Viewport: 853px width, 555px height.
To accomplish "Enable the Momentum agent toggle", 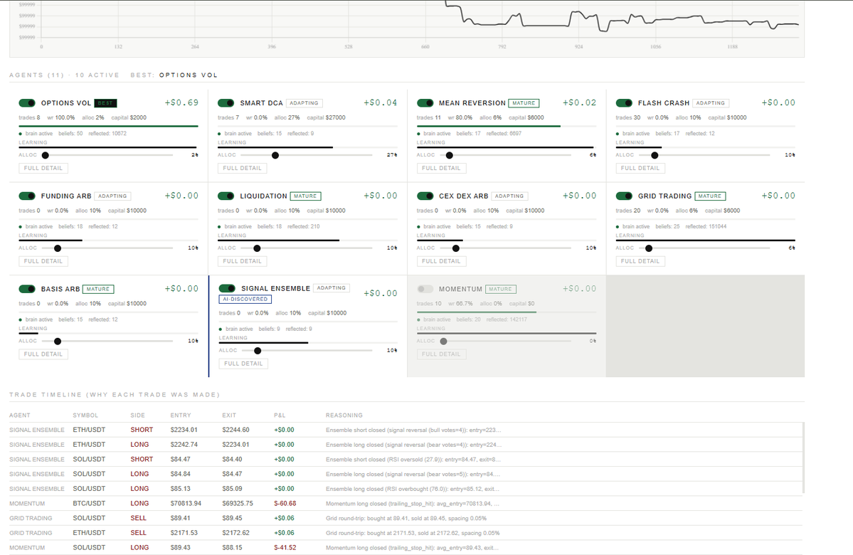I will (425, 289).
